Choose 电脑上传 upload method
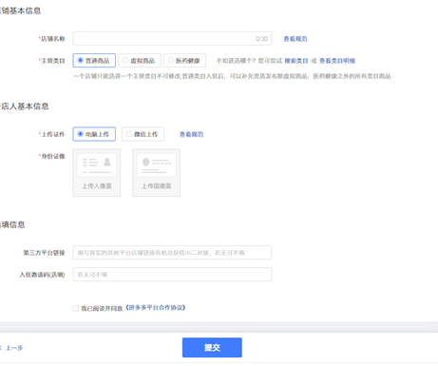Viewport: 438px width, 366px height. 94,134
